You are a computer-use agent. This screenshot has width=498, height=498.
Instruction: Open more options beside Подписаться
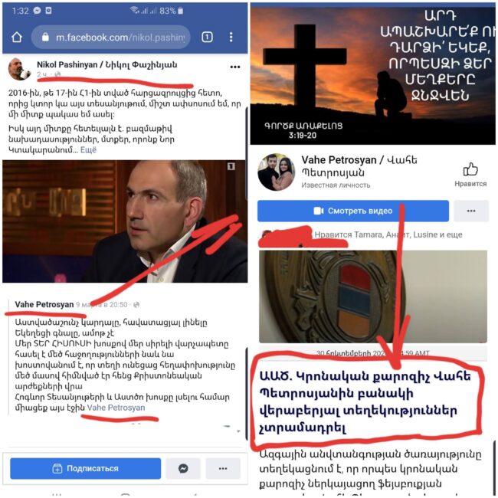223,468
